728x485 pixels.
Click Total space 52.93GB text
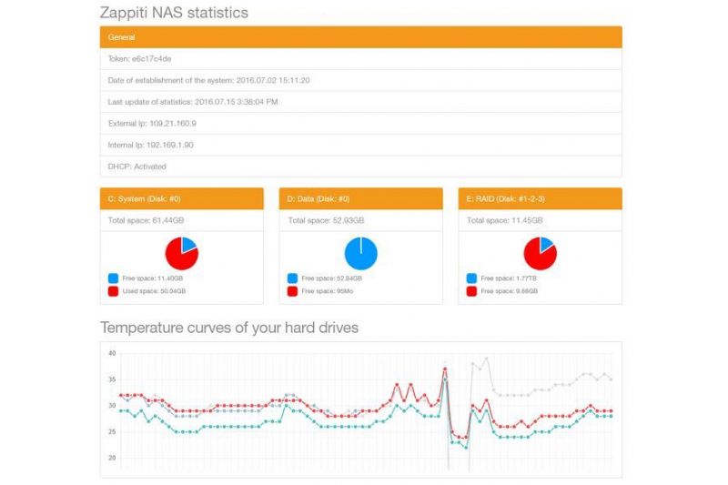click(326, 220)
